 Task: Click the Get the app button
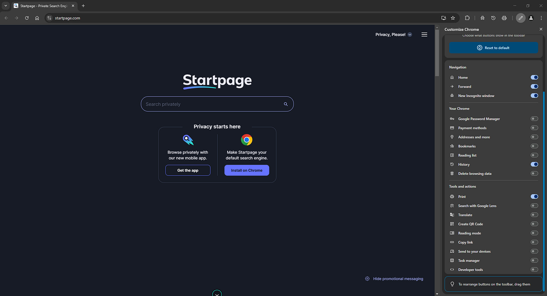[x=188, y=170]
